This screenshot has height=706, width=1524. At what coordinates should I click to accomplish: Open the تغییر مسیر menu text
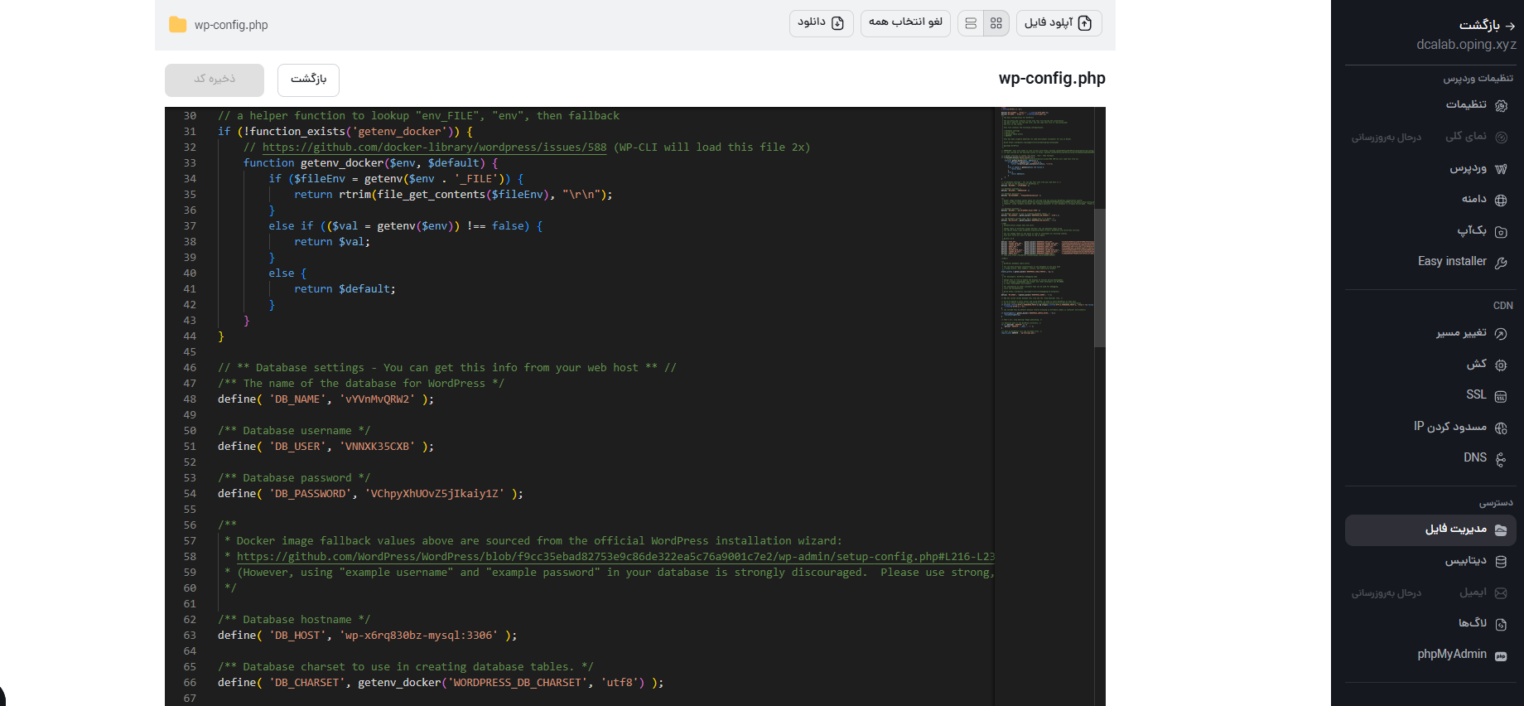coord(1461,333)
